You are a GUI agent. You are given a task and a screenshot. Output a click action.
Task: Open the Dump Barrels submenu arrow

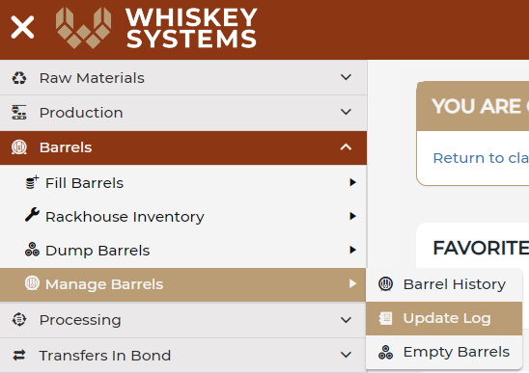tap(352, 250)
